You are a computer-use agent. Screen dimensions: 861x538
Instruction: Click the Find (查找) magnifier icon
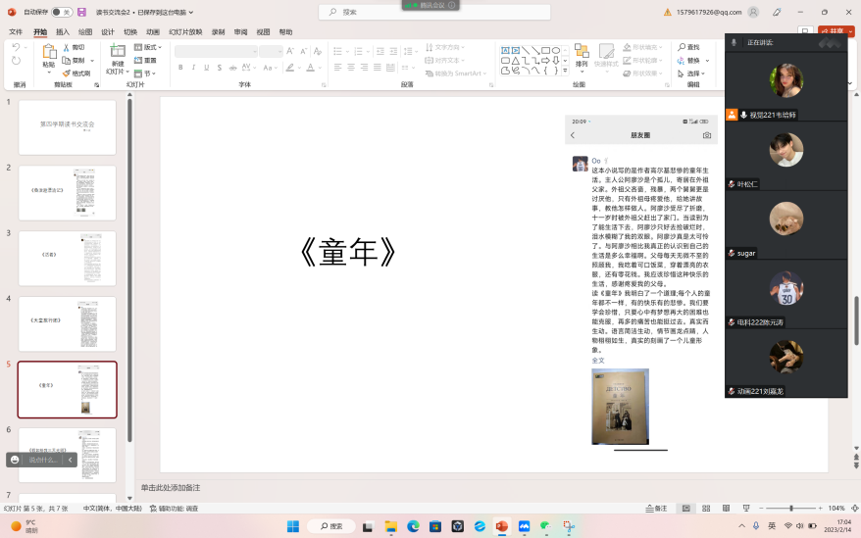[682, 47]
